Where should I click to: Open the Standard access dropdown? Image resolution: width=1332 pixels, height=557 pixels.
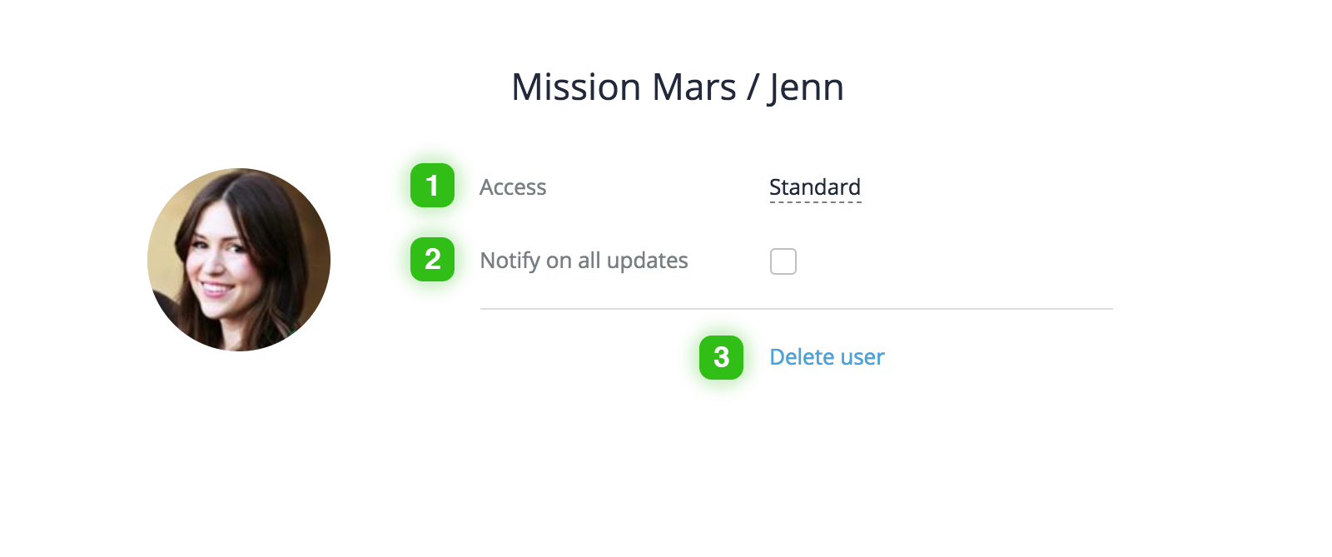[815, 187]
